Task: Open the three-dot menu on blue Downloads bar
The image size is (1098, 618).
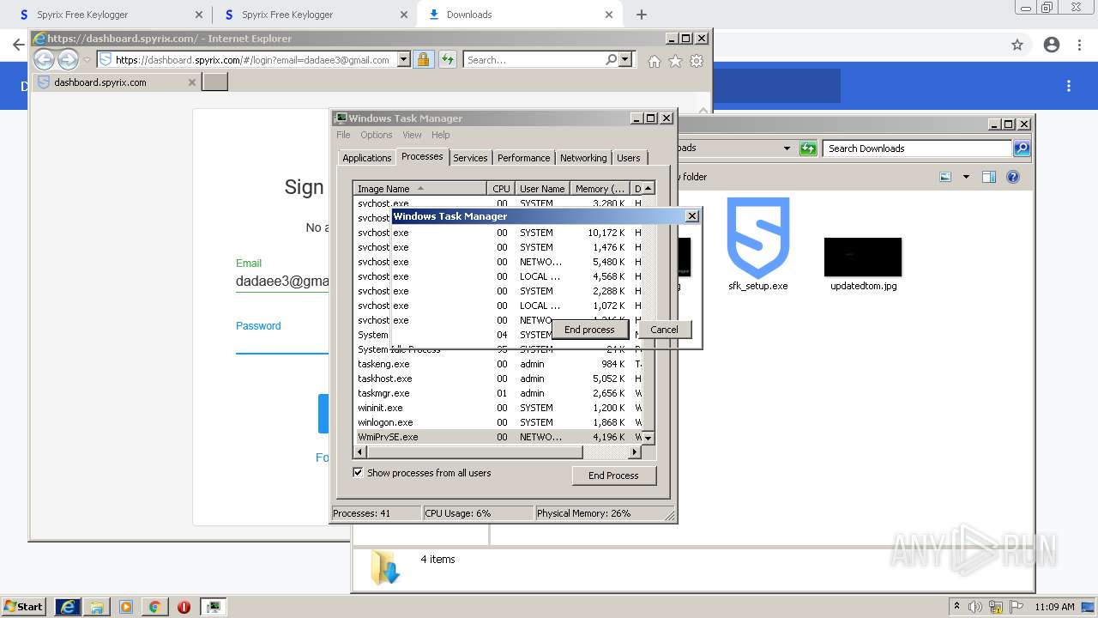Action: point(1069,86)
